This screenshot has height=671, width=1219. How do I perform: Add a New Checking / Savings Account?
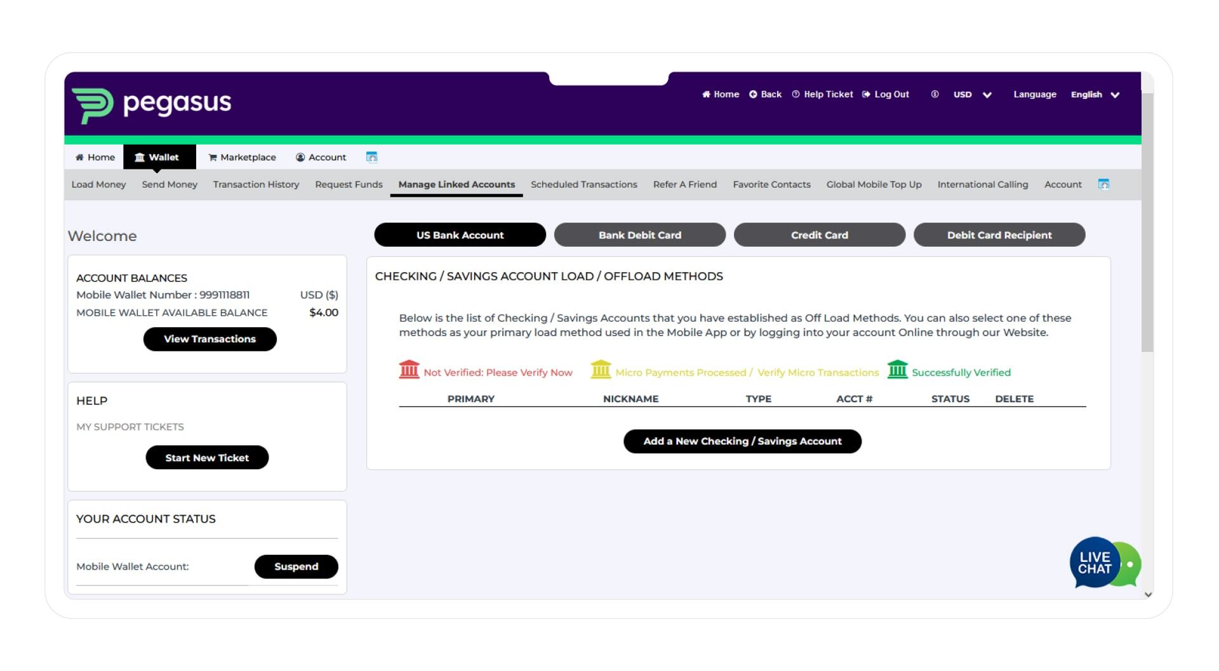click(x=742, y=441)
